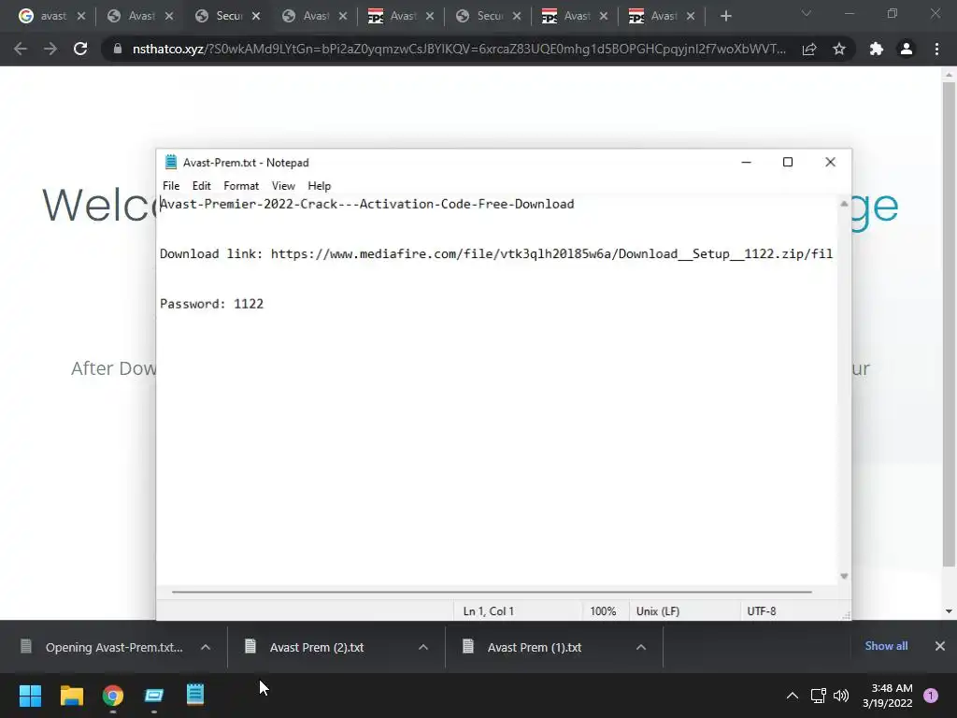The width and height of the screenshot is (957, 718).
Task: Open Windows Start menu
Action: 30,696
